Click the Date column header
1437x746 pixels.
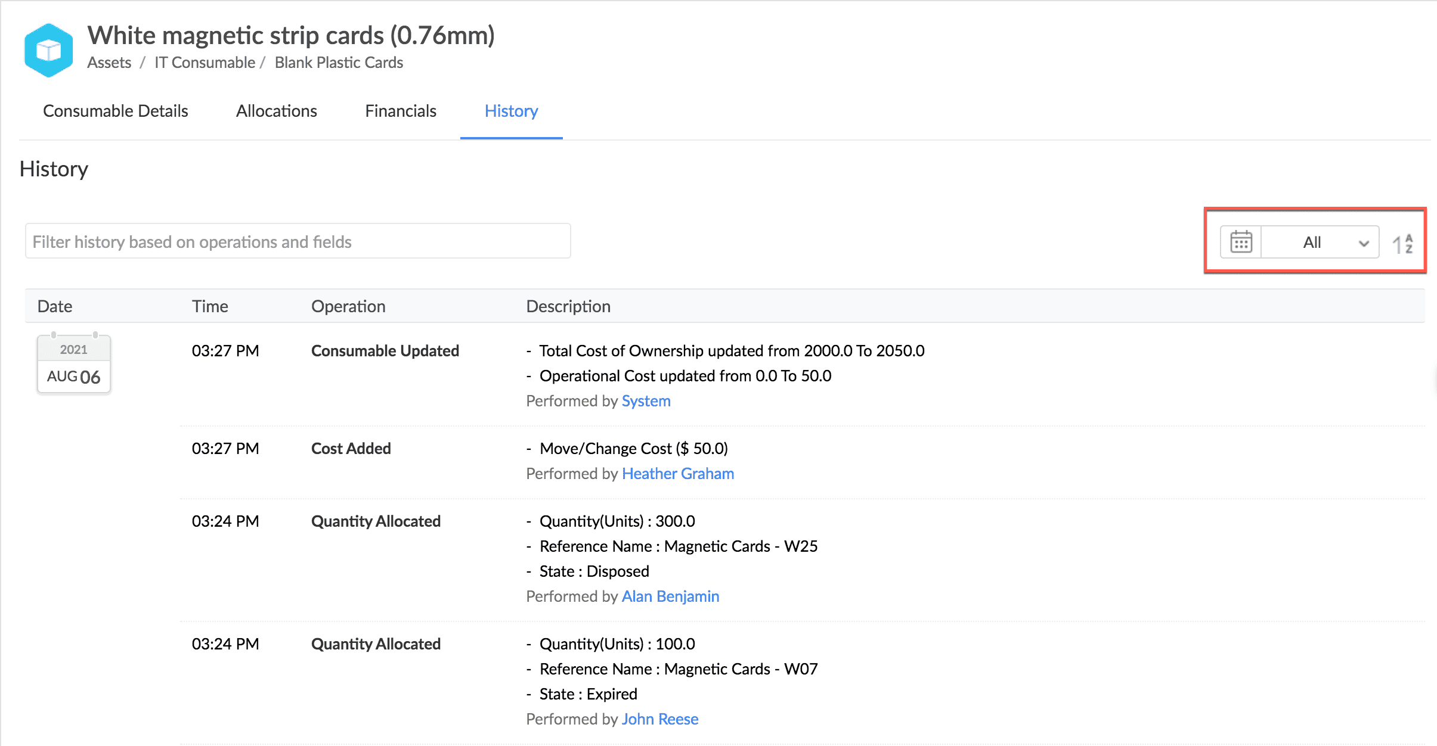pyautogui.click(x=55, y=306)
